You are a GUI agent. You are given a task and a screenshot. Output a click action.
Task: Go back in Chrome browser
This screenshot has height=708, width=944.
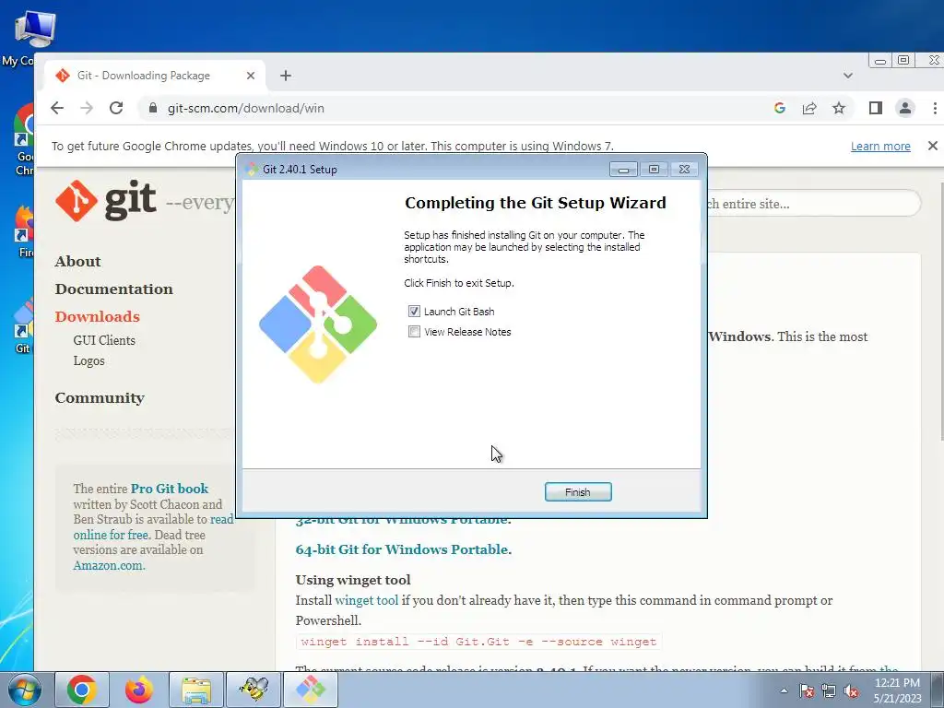(x=57, y=108)
